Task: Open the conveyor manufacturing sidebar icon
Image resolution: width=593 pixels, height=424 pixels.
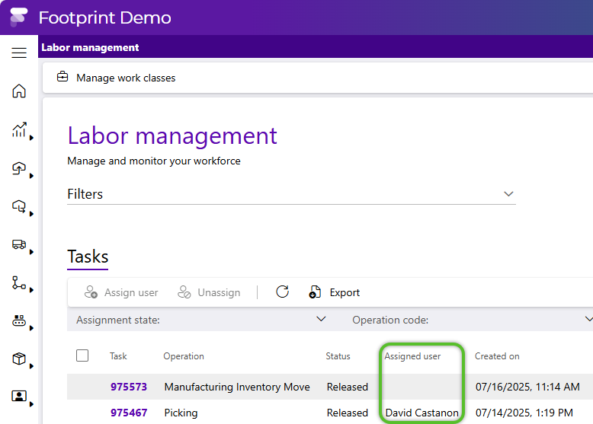Action: click(19, 320)
